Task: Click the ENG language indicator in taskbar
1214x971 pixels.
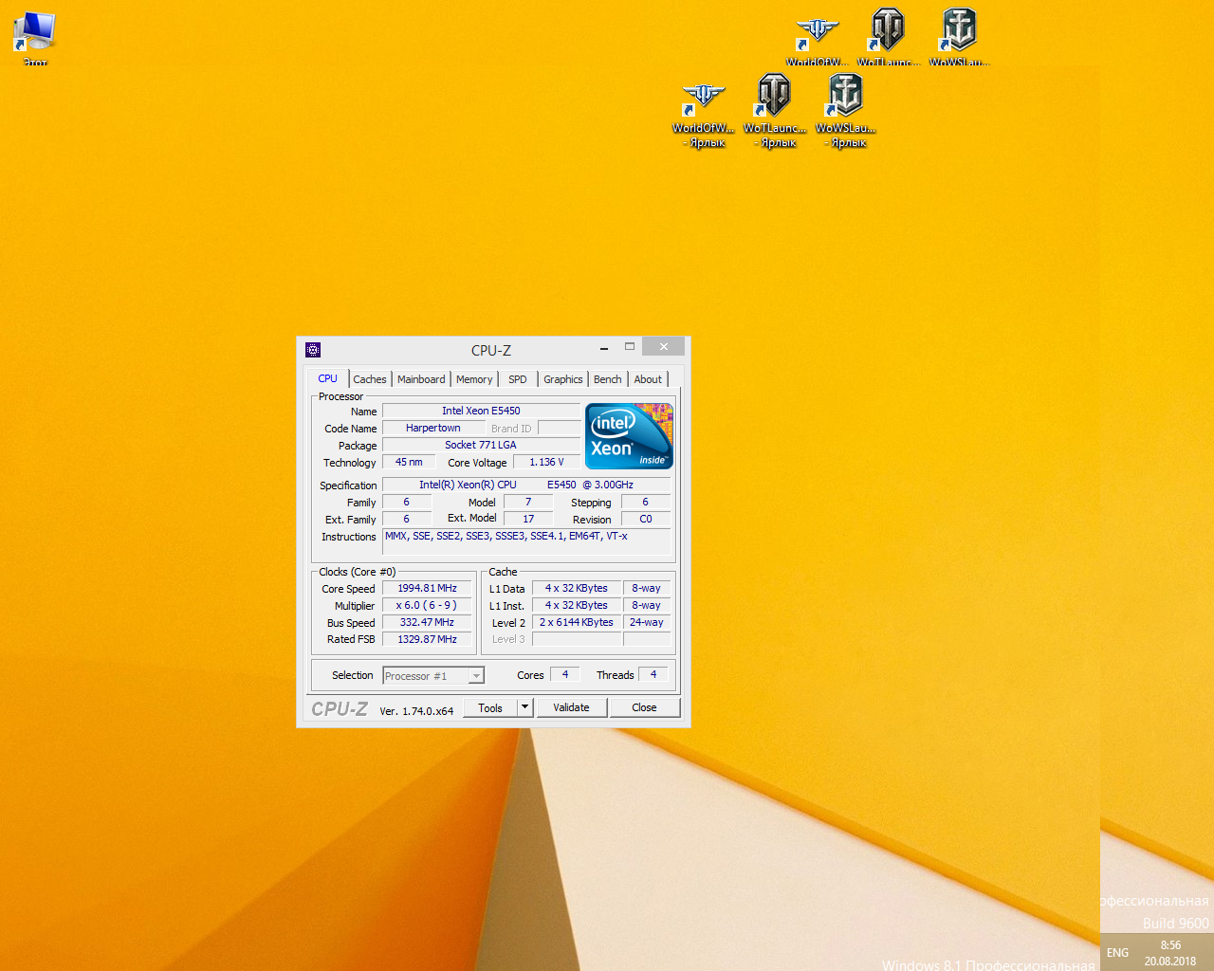Action: [x=1118, y=952]
